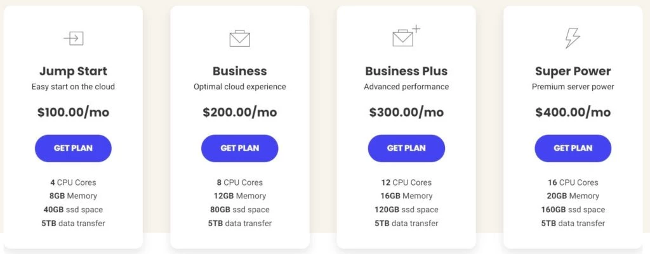Click the Jump Start arrow-box icon

[x=74, y=39]
